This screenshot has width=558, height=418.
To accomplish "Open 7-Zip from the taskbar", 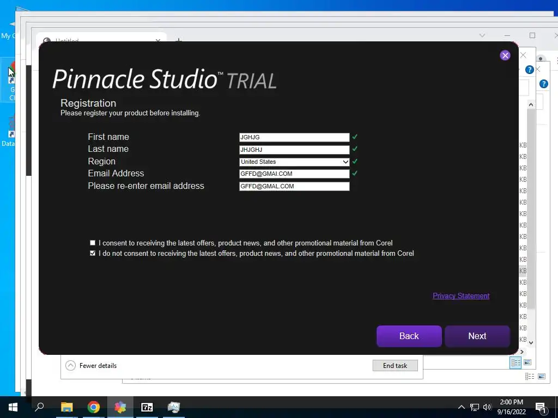I will click(x=147, y=407).
